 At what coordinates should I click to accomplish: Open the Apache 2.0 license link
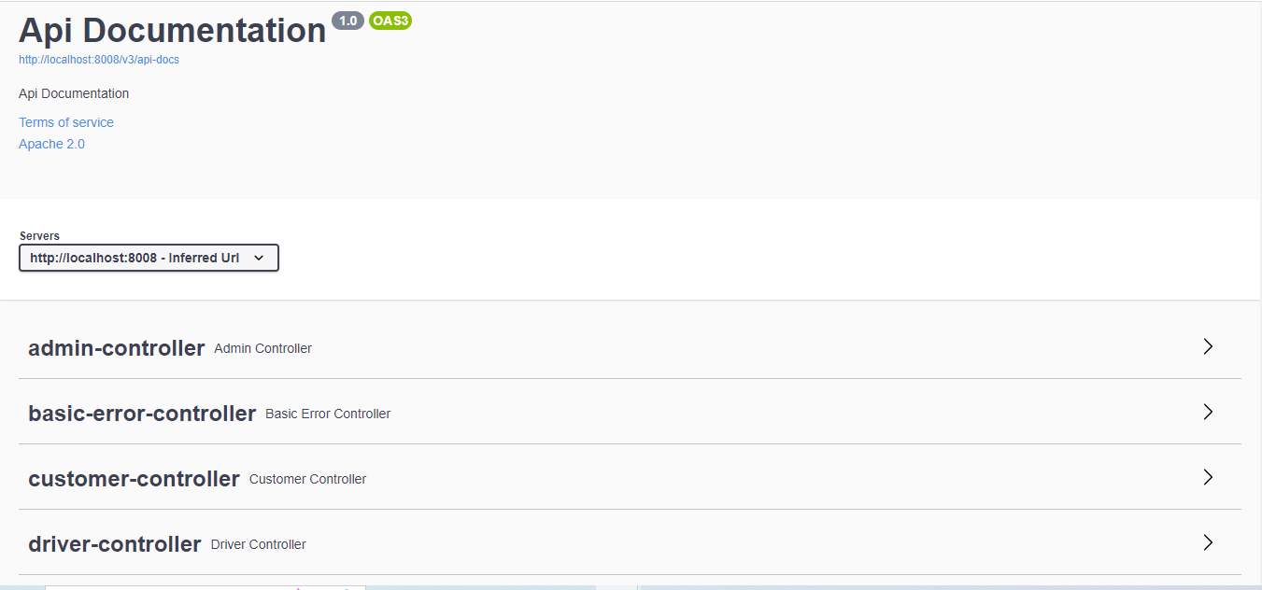51,144
